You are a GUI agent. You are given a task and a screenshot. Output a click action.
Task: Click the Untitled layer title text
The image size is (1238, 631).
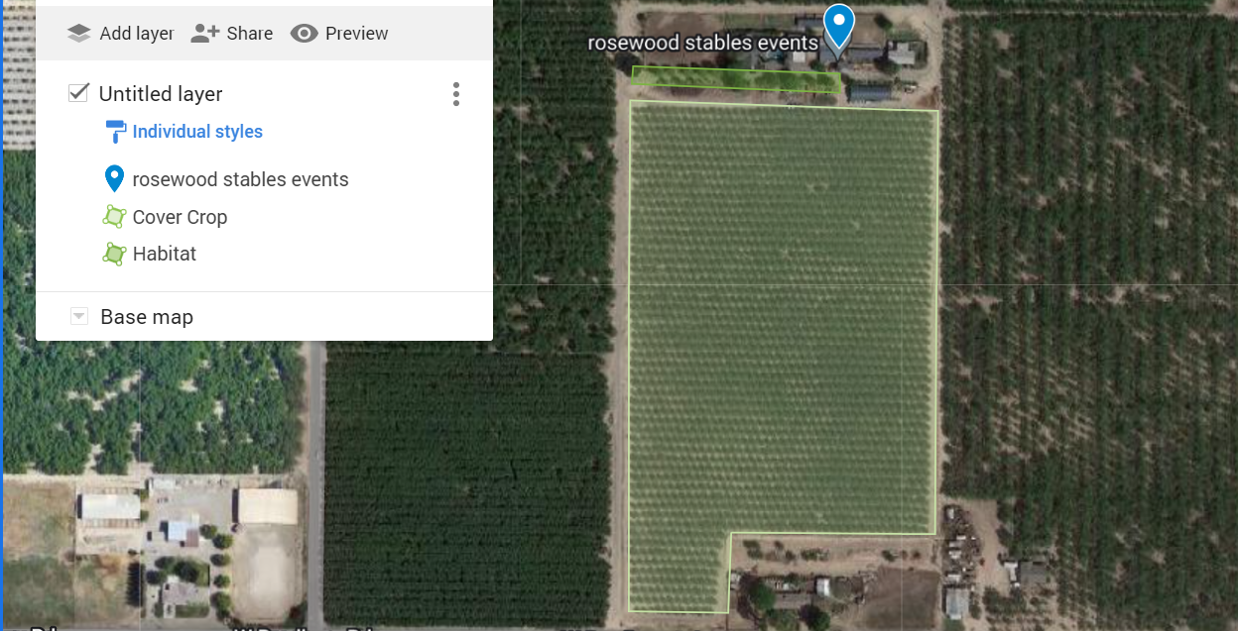pyautogui.click(x=161, y=94)
